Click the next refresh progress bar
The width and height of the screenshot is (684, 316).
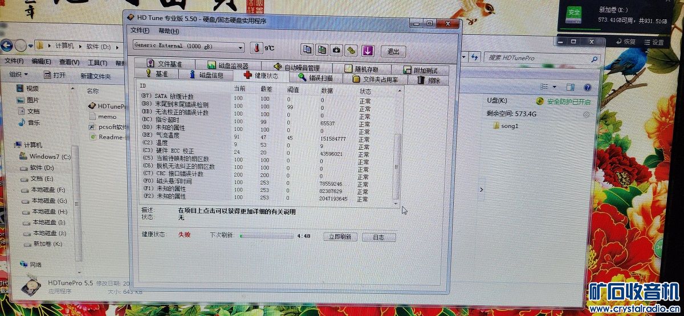click(x=266, y=235)
